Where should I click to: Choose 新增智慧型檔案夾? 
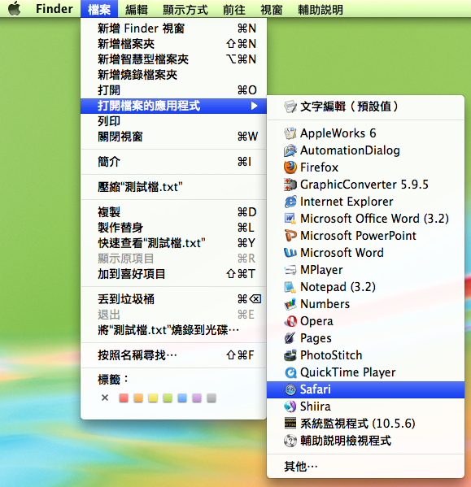pos(173,59)
